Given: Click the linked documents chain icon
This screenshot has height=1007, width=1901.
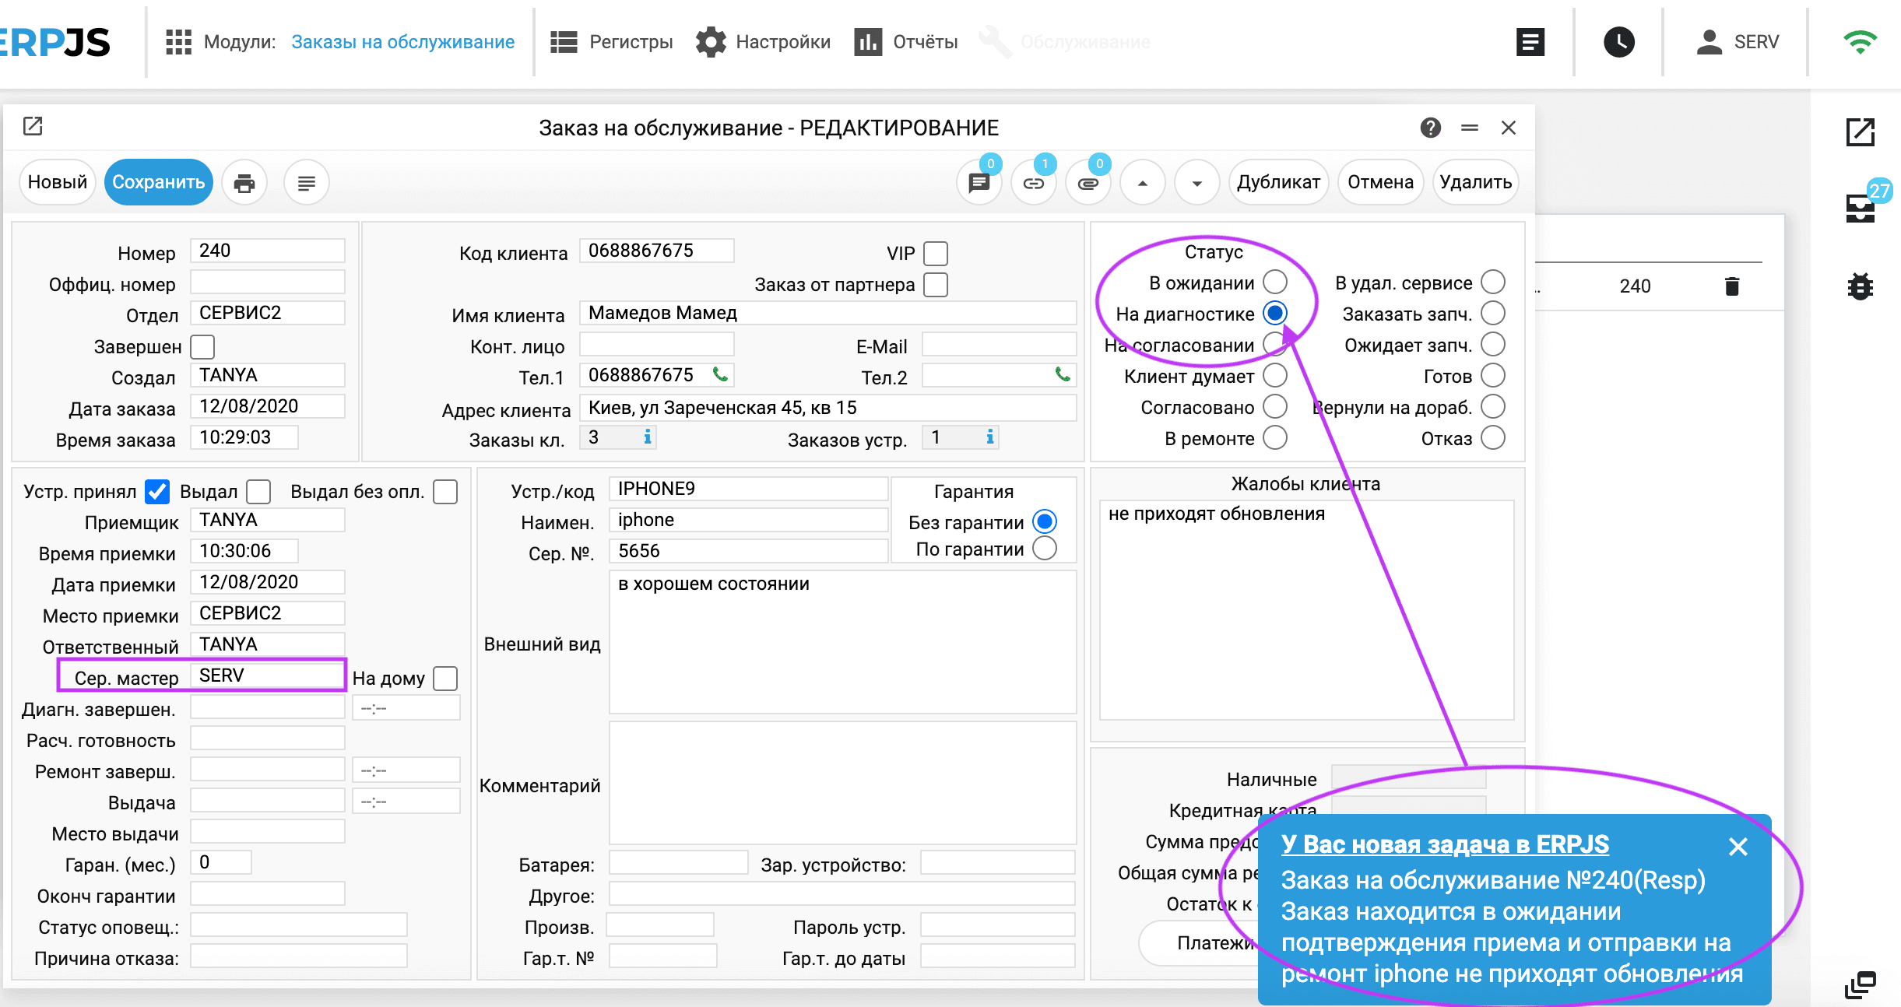Looking at the screenshot, I should point(1033,183).
